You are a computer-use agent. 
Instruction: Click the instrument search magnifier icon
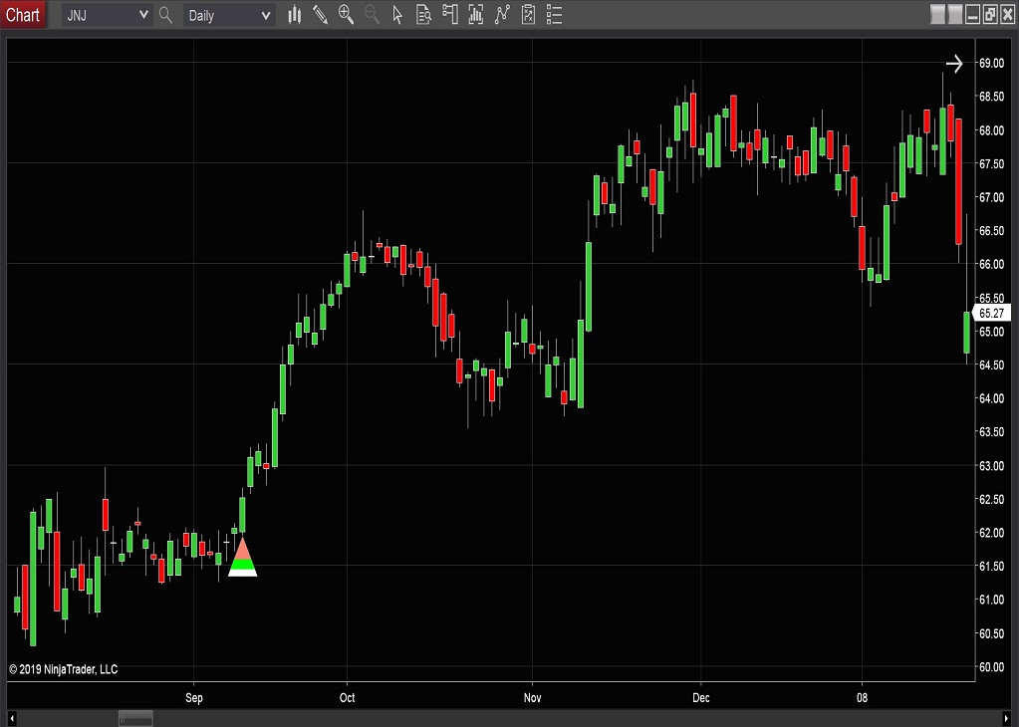pos(165,15)
